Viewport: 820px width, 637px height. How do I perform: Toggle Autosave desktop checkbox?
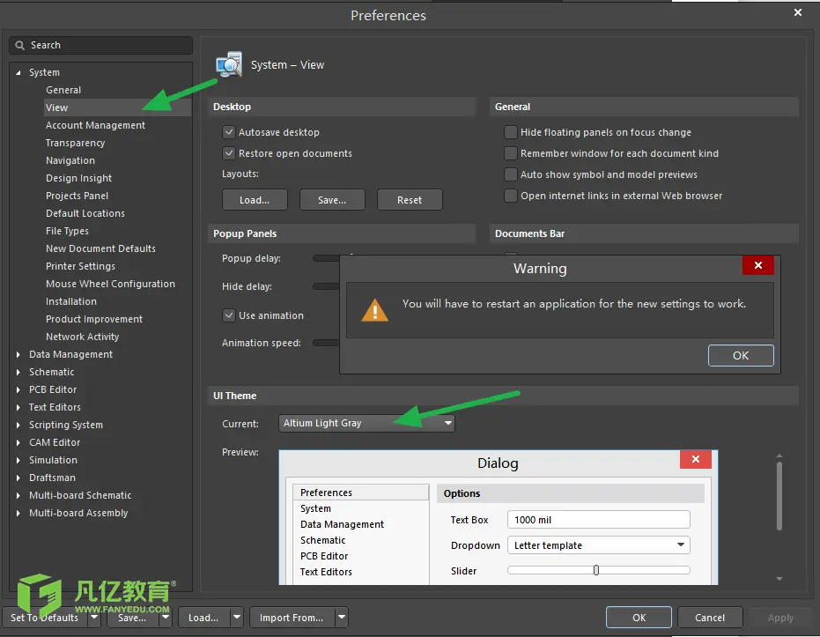(x=228, y=132)
